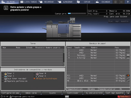
Task: Click the Sum.CartuchoGrapas staple icon
Action: click(x=37, y=79)
